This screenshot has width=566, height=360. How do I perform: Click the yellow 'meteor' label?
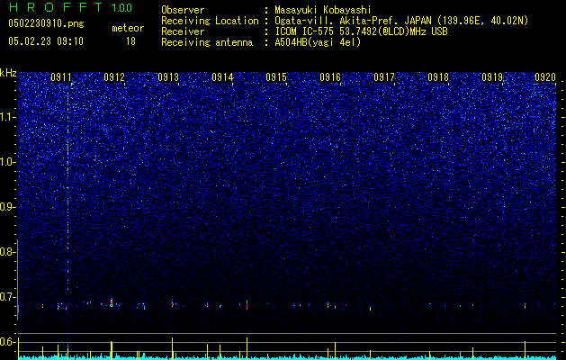point(128,28)
